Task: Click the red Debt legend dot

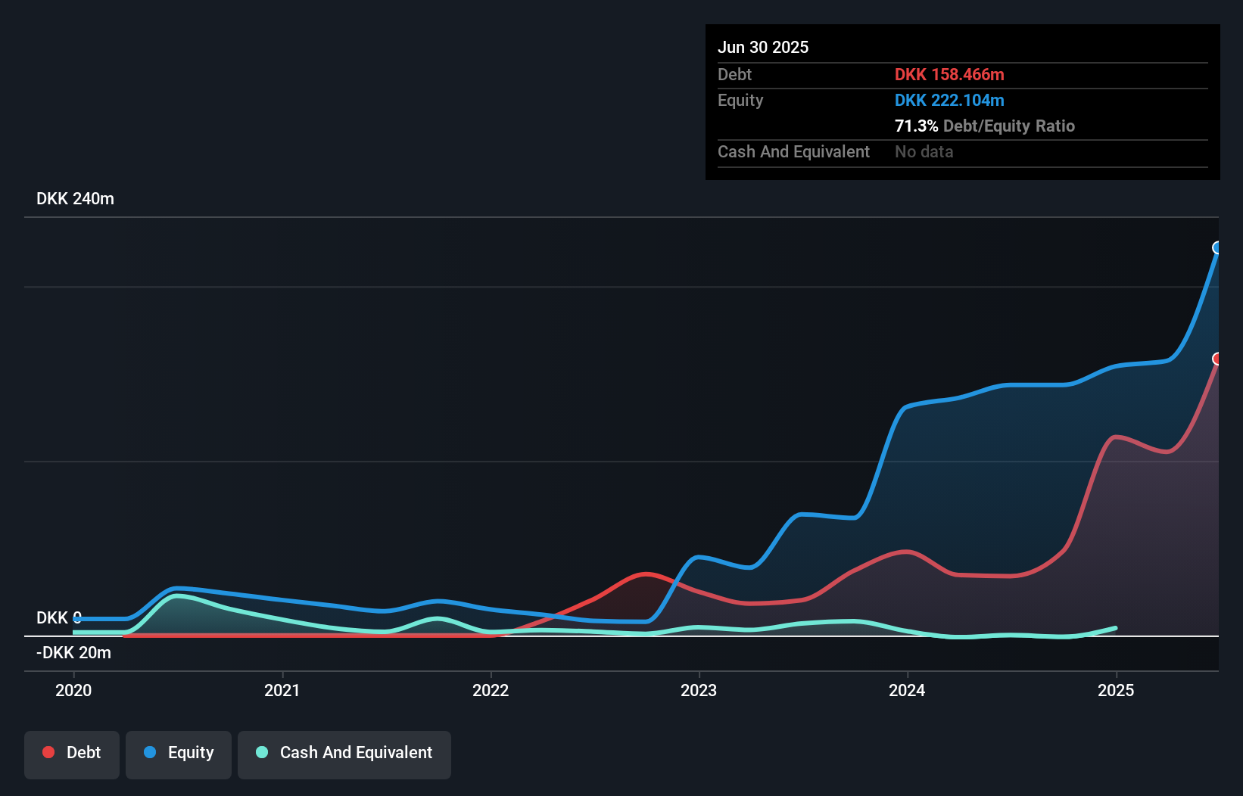Action: [x=48, y=752]
